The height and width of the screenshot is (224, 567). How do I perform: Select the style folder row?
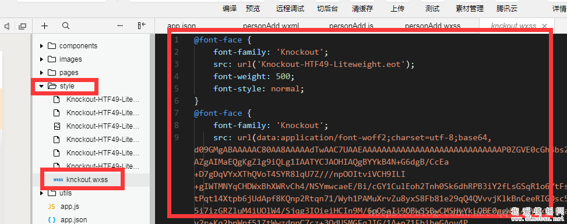coord(91,86)
